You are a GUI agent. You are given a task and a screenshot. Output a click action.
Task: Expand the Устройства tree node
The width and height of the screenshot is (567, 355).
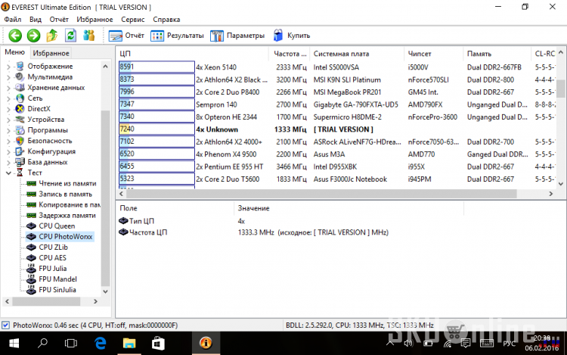pyautogui.click(x=8, y=120)
